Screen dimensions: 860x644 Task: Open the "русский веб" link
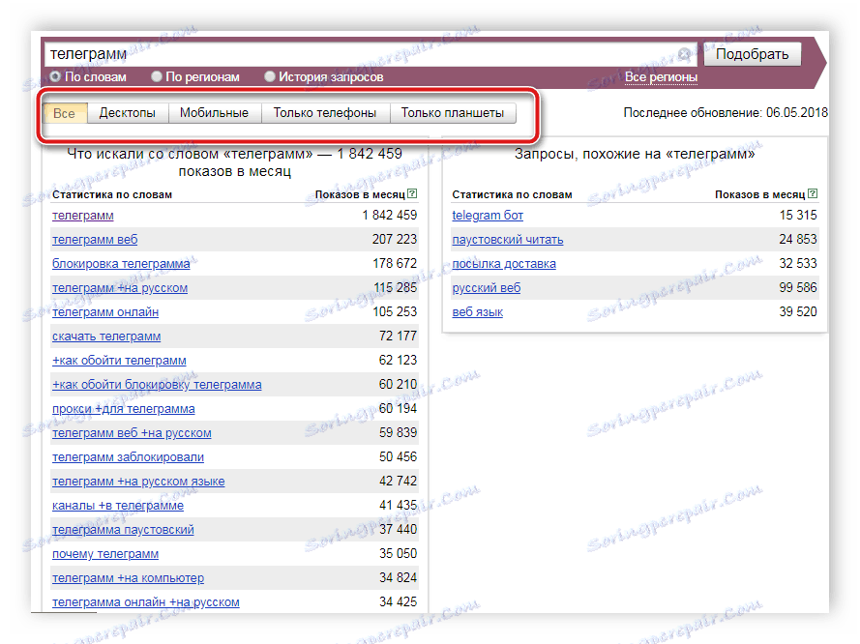(487, 288)
